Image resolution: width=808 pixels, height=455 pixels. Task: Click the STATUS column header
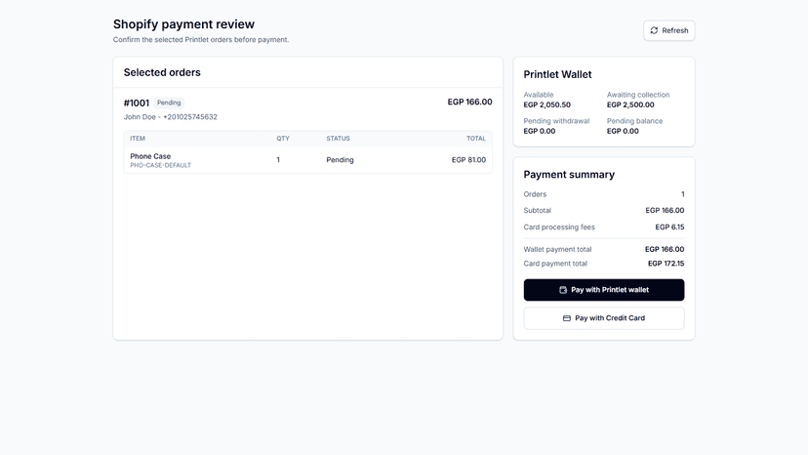click(338, 139)
